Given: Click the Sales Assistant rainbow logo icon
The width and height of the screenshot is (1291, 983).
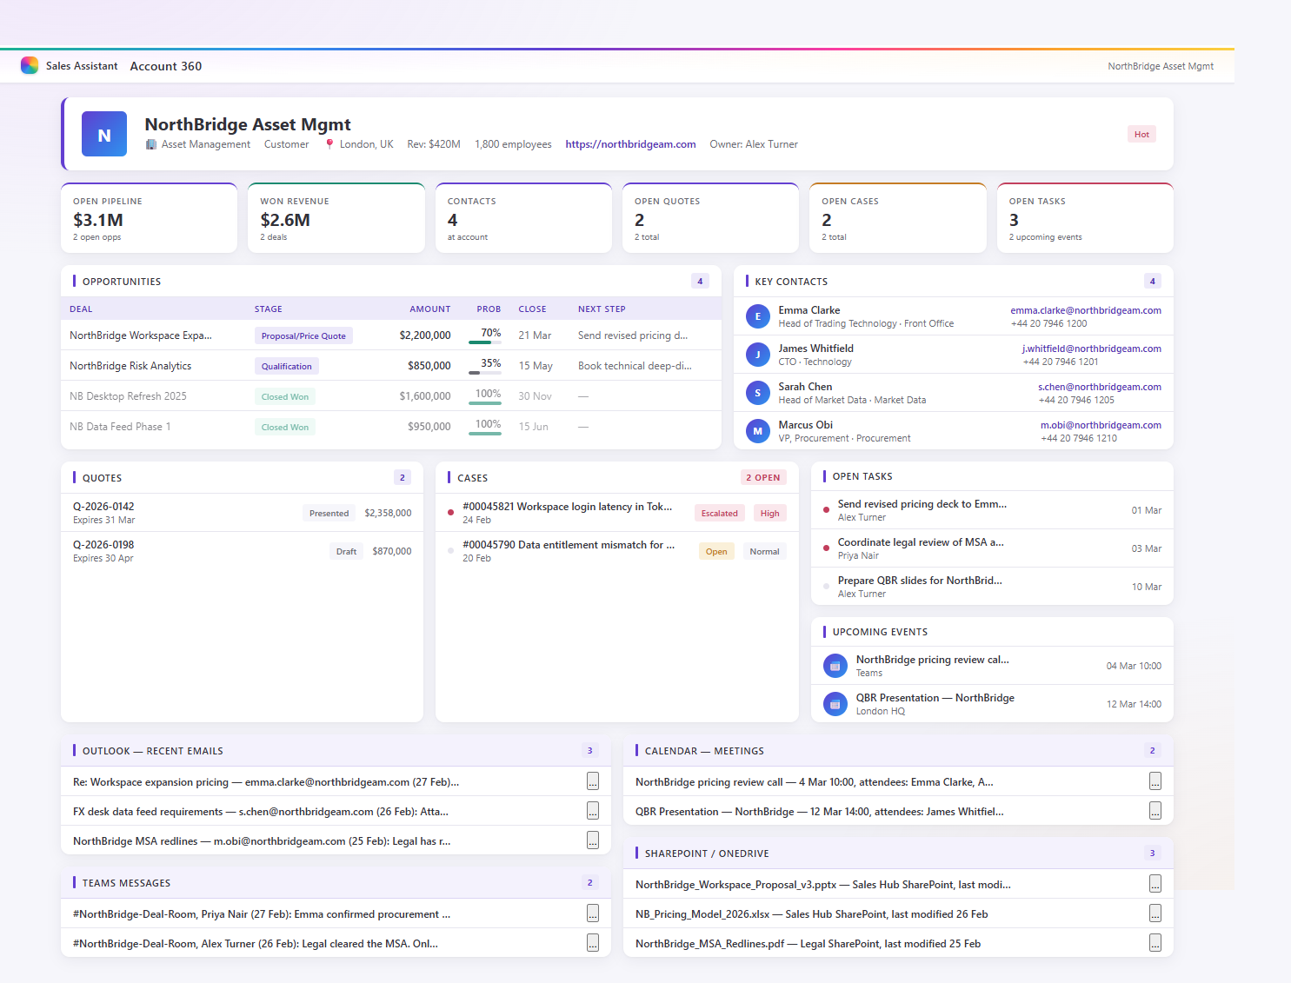Looking at the screenshot, I should tap(30, 65).
